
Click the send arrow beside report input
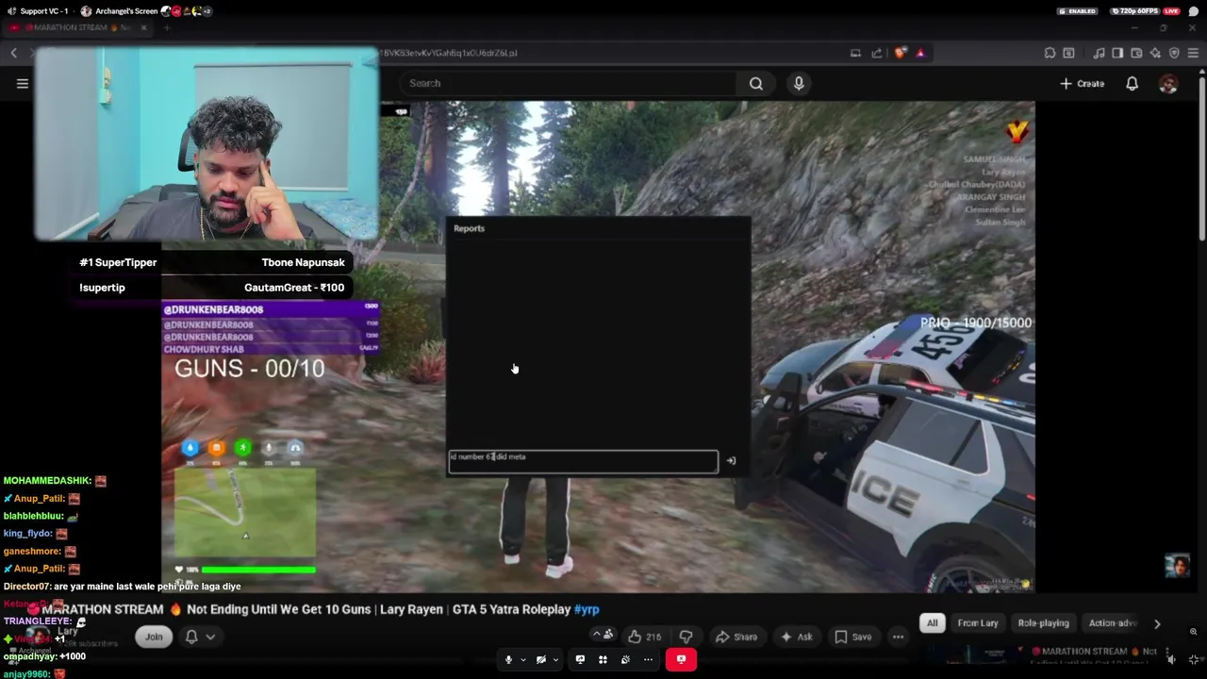[731, 461]
